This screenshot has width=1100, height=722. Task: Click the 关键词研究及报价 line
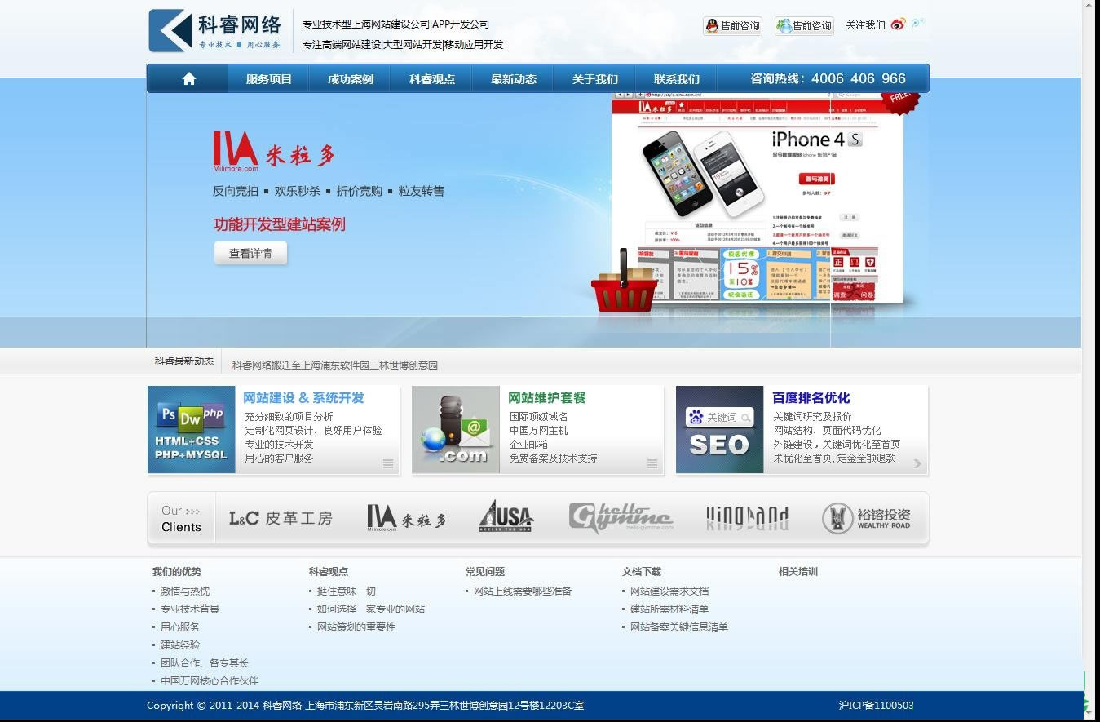coord(813,416)
